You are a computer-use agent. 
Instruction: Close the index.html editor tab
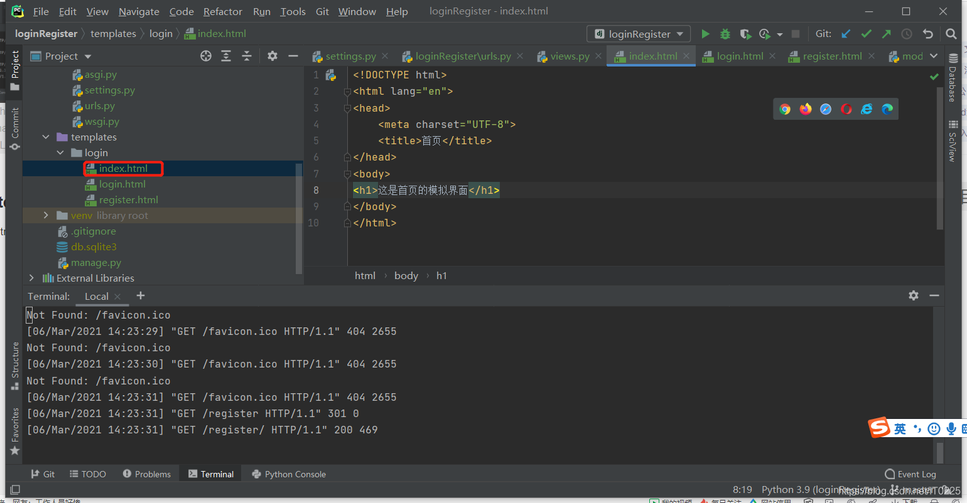coord(686,56)
